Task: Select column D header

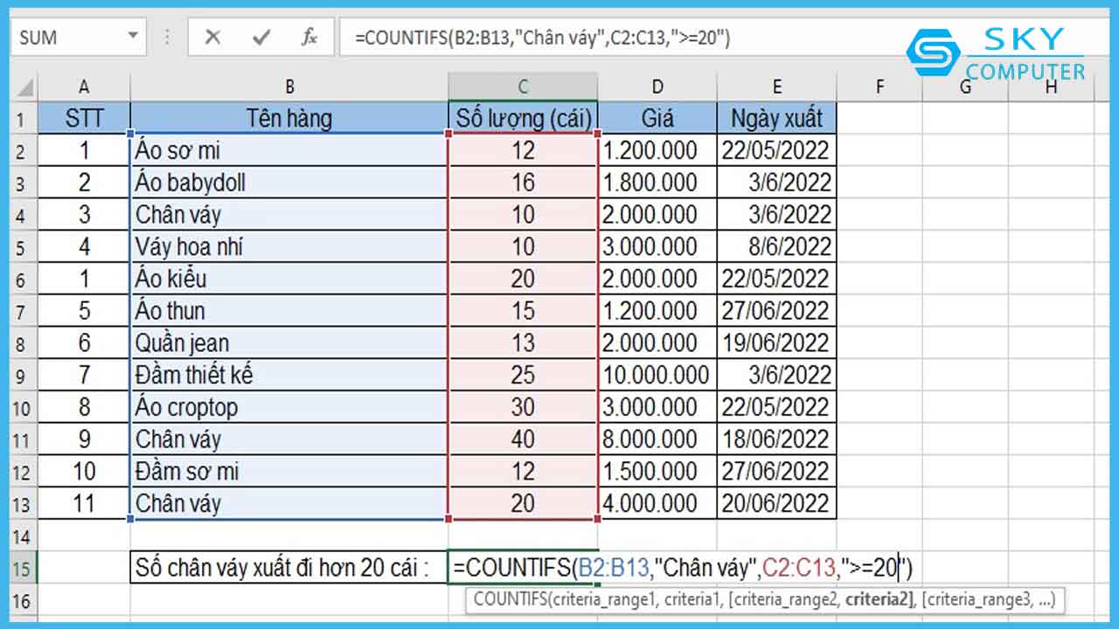Action: (x=657, y=86)
